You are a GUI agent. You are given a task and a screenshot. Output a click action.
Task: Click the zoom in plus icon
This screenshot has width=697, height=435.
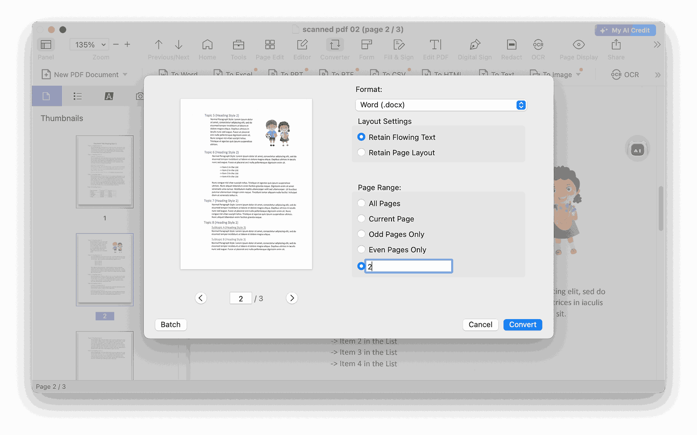tap(127, 44)
